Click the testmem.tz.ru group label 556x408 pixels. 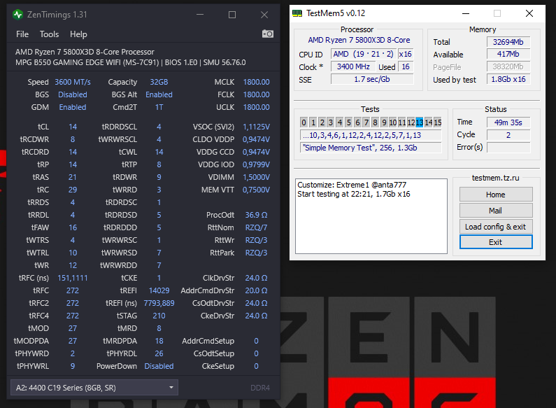495,178
